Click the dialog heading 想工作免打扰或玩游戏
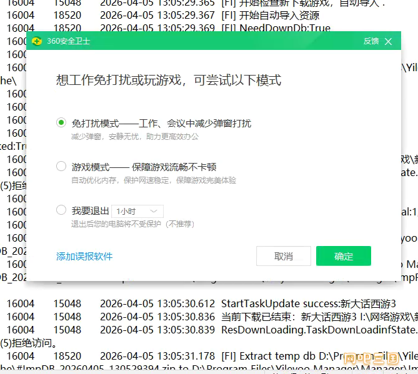Screen dimensions: 418x374 [x=169, y=80]
